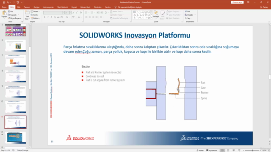Open the Metin Hizala dropdown
The image size is (271, 152).
coord(117,15)
